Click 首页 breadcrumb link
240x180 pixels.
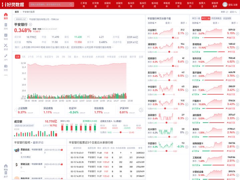[17, 12]
